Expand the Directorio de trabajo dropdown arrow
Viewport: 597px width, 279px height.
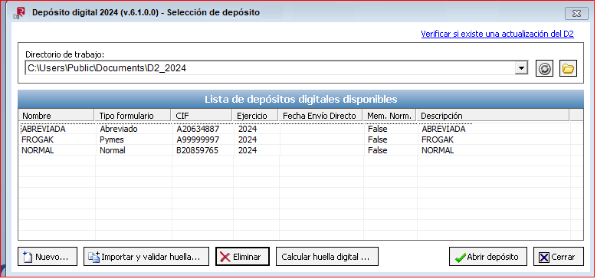click(x=520, y=68)
